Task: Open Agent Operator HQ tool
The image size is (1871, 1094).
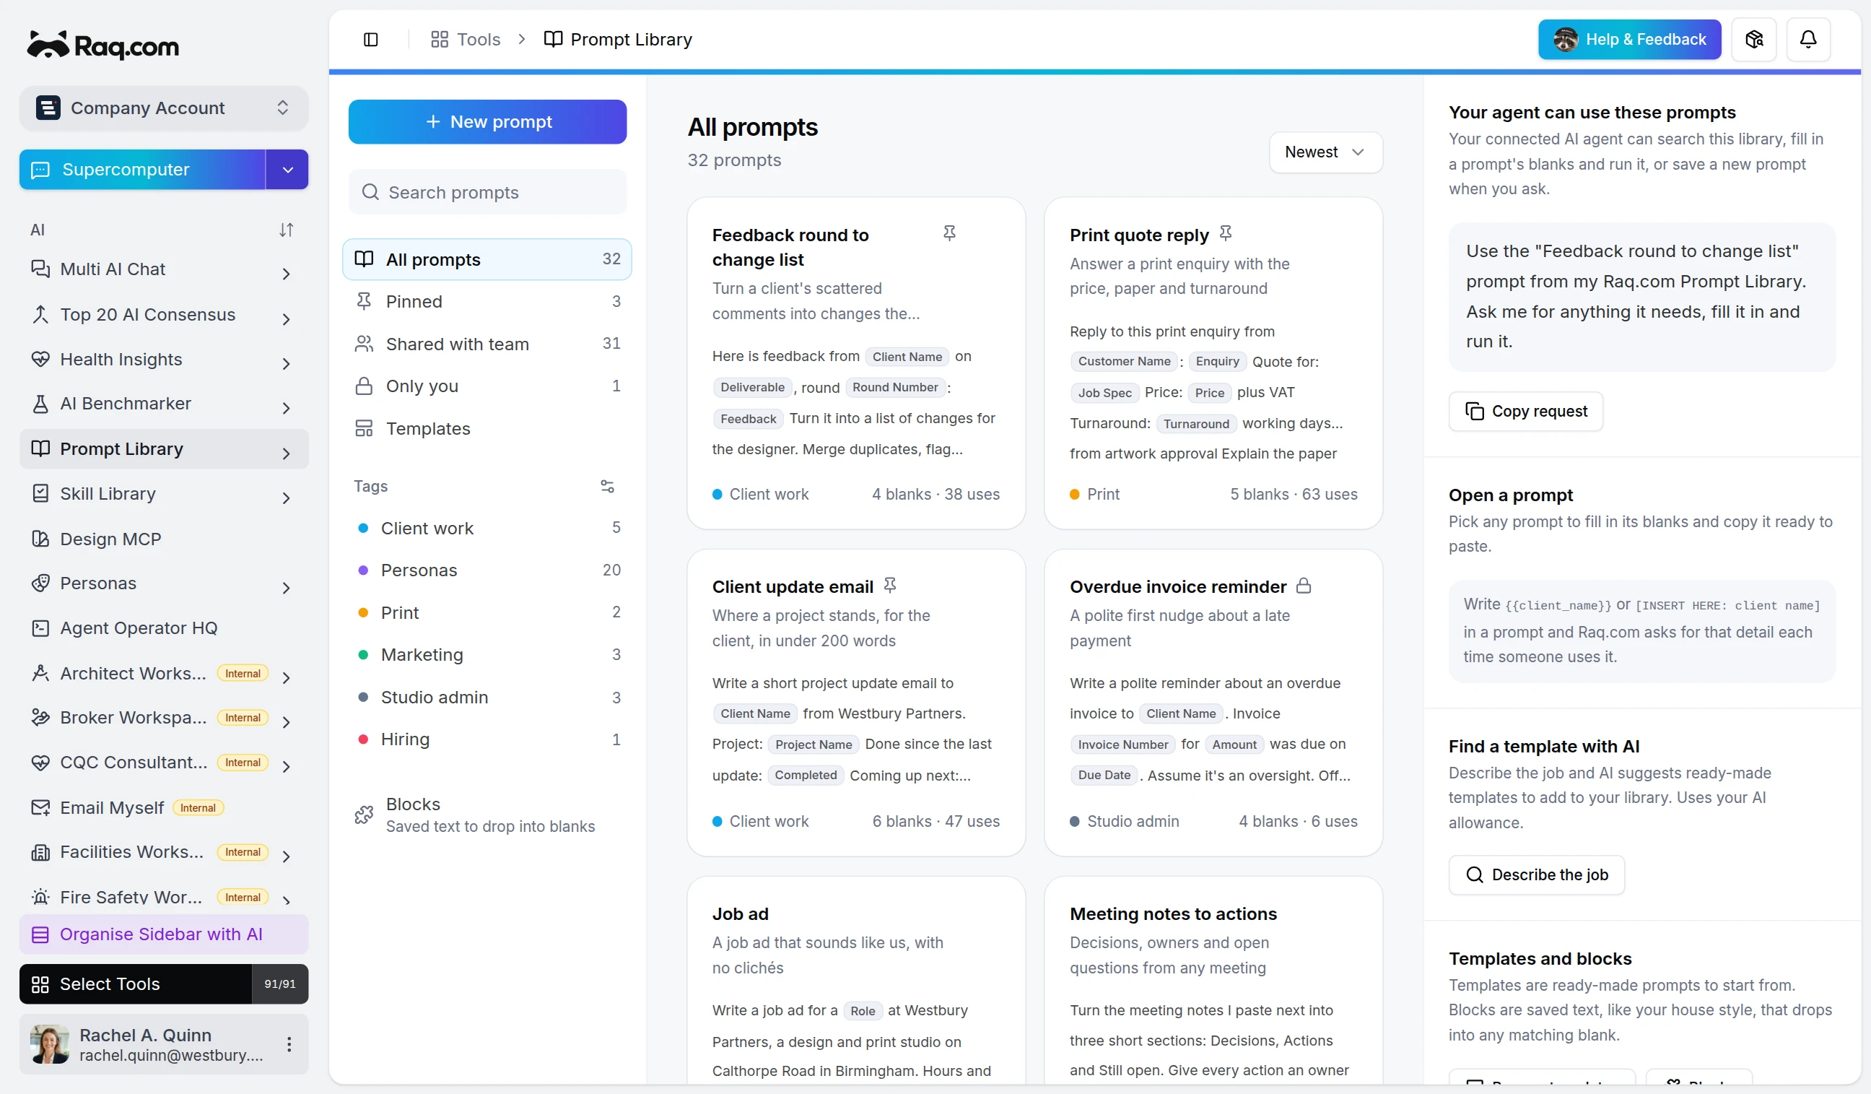Action: tap(163, 628)
